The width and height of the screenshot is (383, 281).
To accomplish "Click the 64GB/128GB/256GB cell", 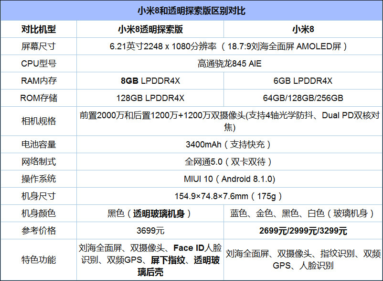I will click(x=303, y=98).
